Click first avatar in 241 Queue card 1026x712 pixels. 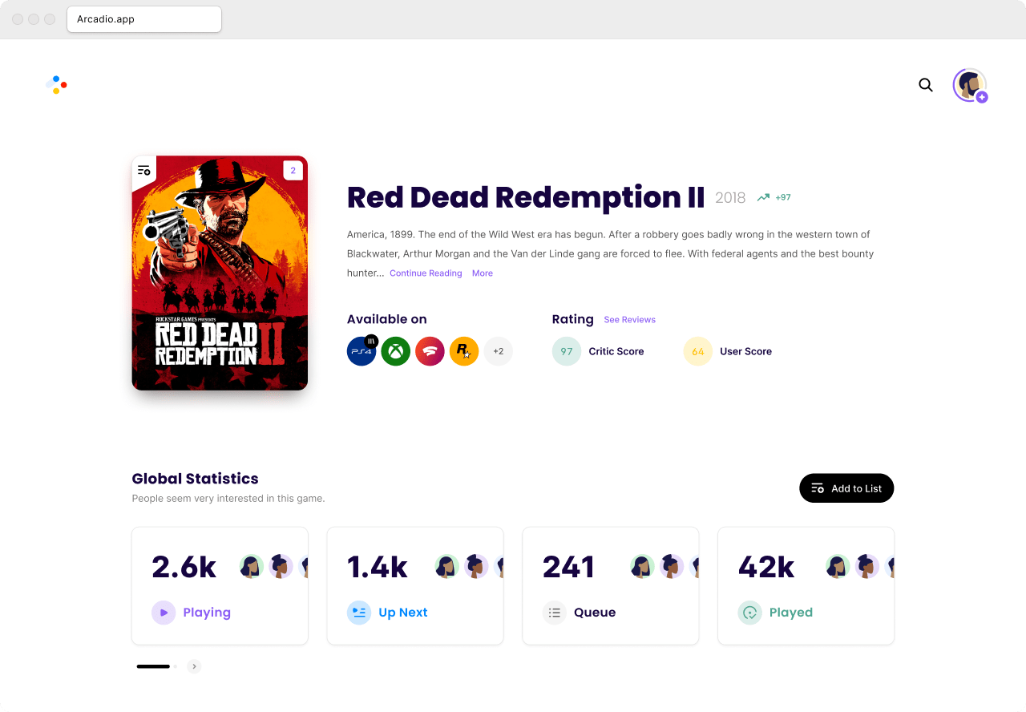[x=642, y=567]
